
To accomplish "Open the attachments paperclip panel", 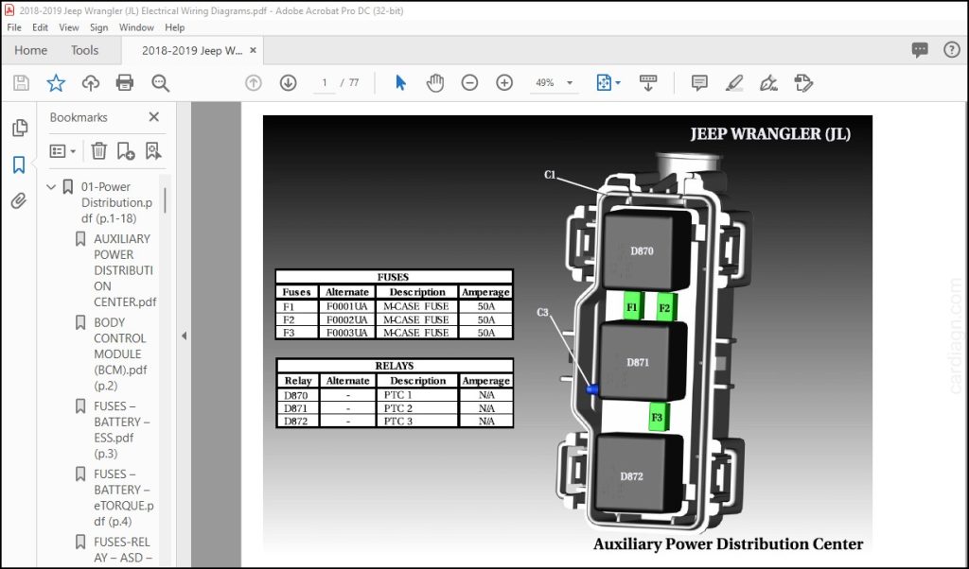I will click(19, 201).
